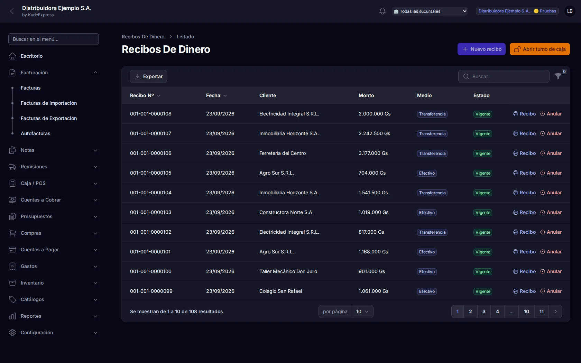
Task: Focus the Buscar en el menú field
Action: (54, 39)
